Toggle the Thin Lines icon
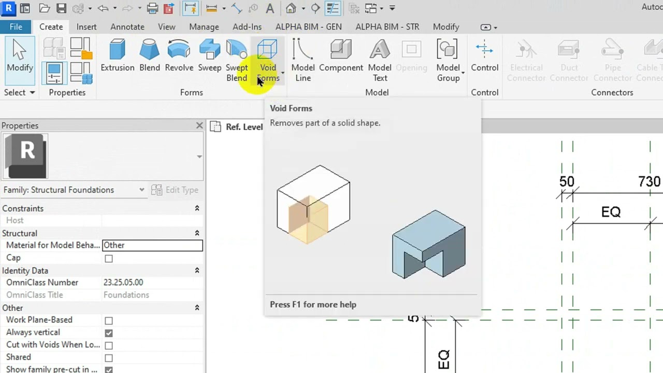 click(x=333, y=8)
